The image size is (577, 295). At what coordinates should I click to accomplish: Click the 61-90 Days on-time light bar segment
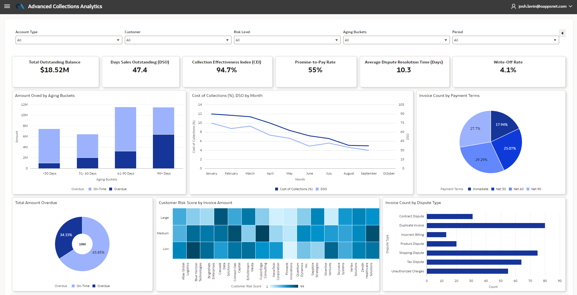(x=125, y=129)
